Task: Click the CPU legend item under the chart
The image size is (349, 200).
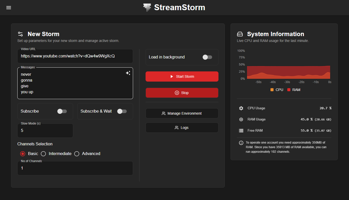Action: (277, 89)
